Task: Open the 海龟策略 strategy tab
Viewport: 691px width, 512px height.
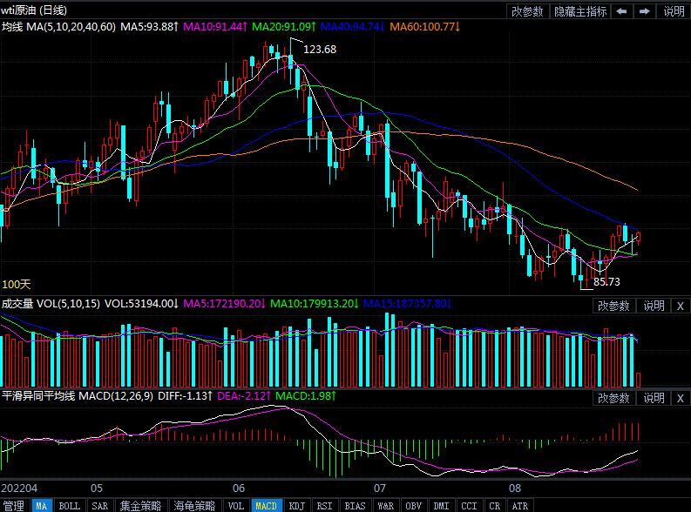Action: (x=194, y=505)
